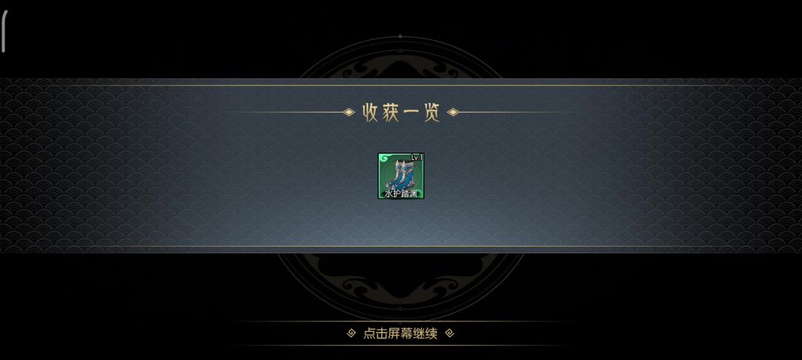The width and height of the screenshot is (802, 360).
Task: Tap the green swirl corner of the item frame
Action: [x=385, y=159]
